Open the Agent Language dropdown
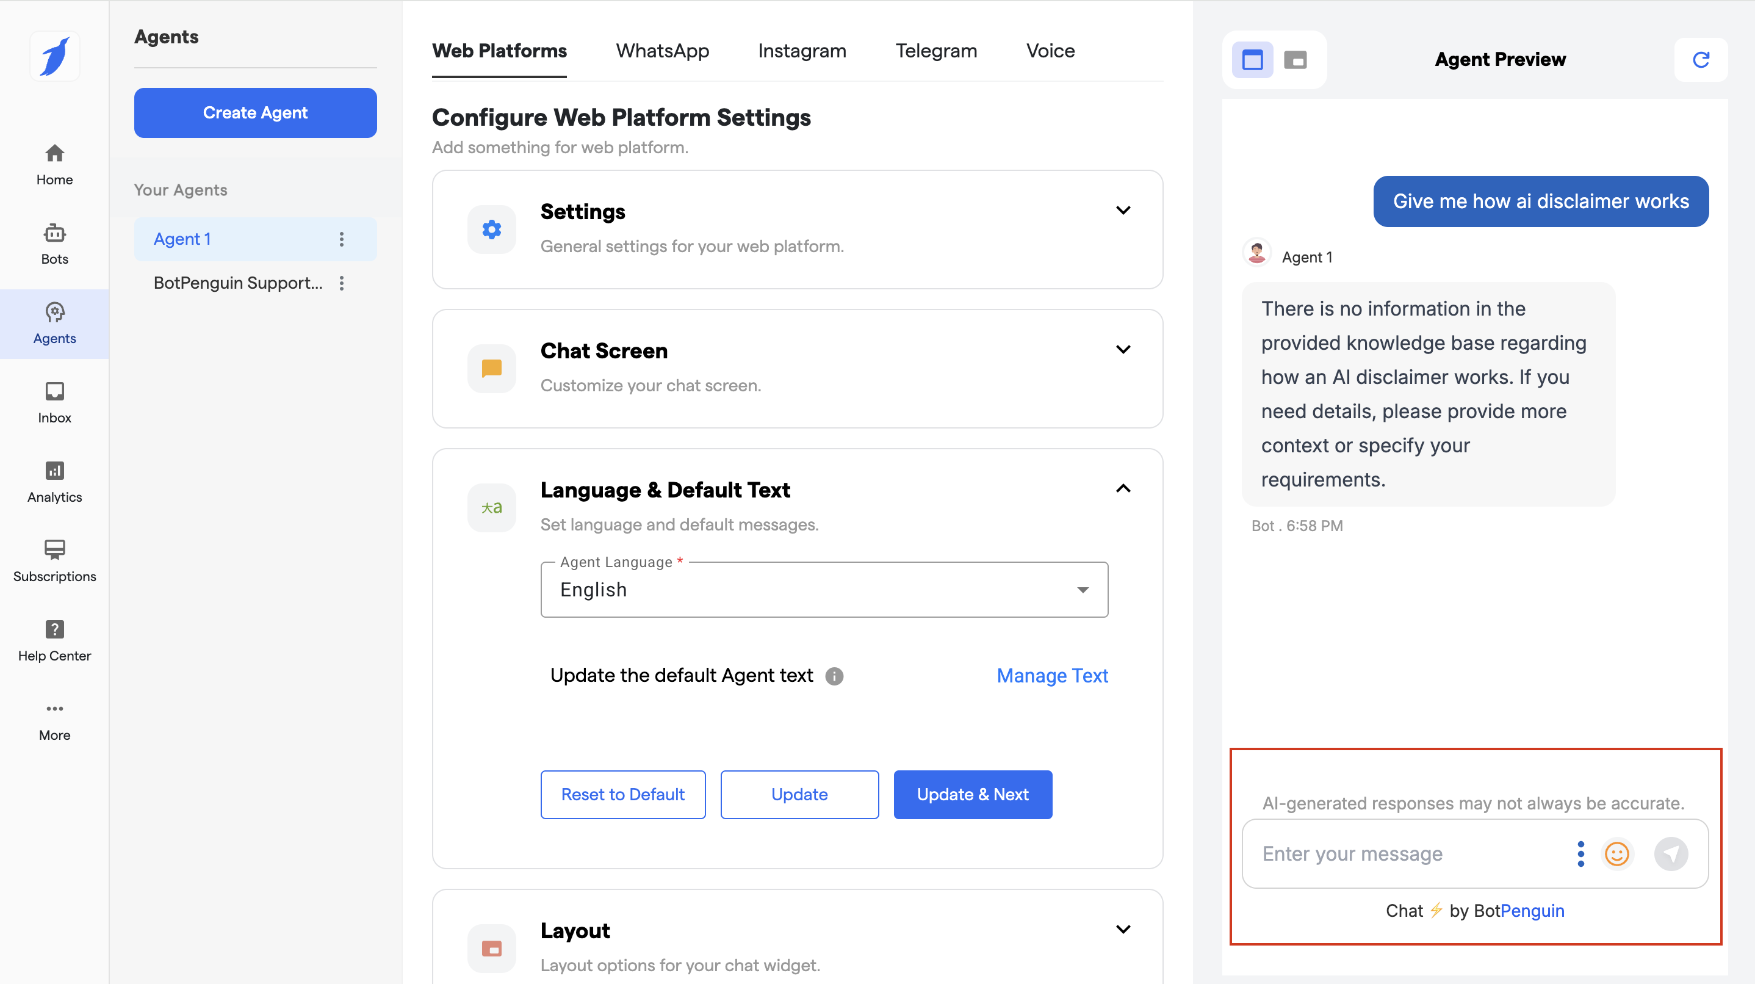1755x984 pixels. click(x=824, y=590)
